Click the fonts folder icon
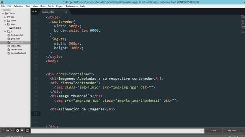This screenshot has width=245, height=137. click(8, 21)
